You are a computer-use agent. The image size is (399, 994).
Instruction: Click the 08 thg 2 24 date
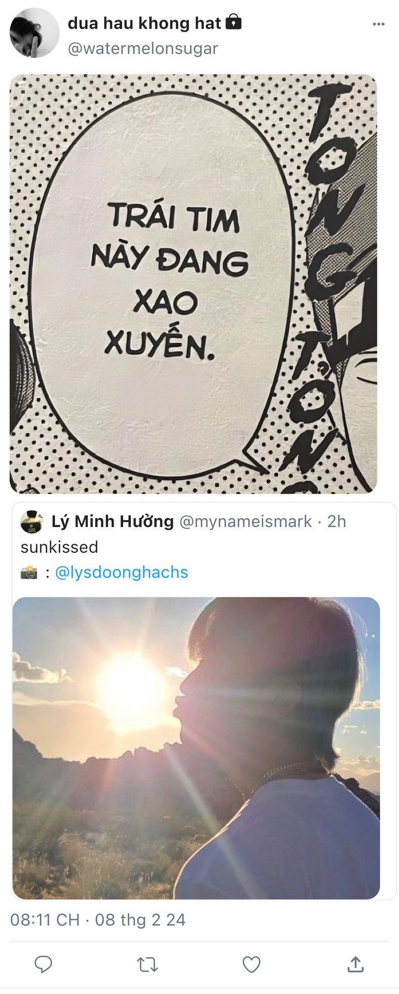140,919
